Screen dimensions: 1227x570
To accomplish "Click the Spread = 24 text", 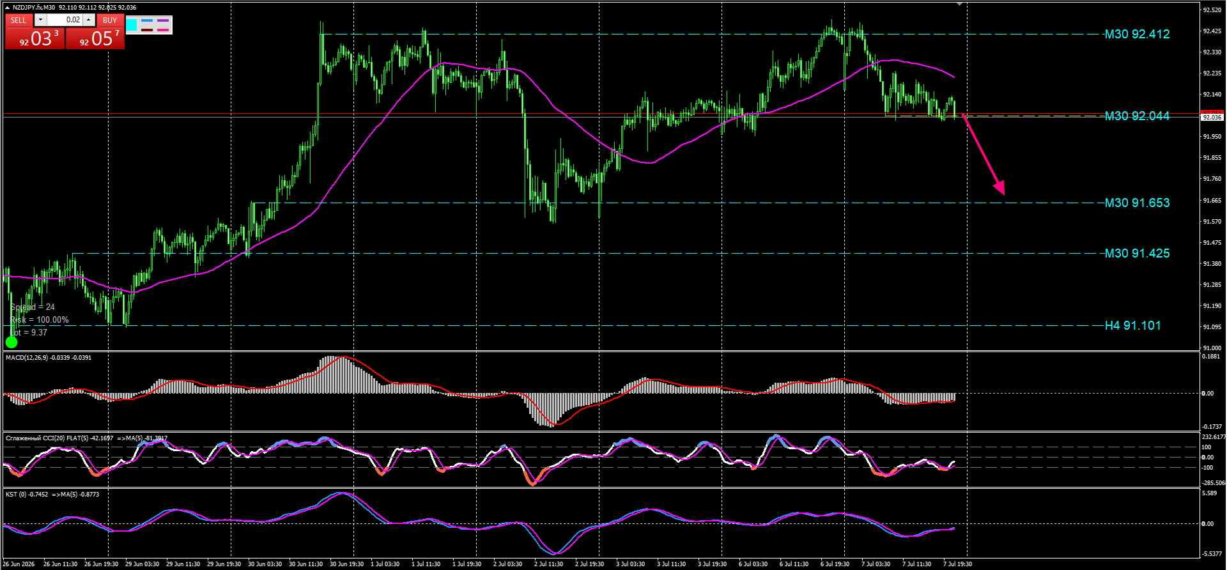I will point(33,307).
